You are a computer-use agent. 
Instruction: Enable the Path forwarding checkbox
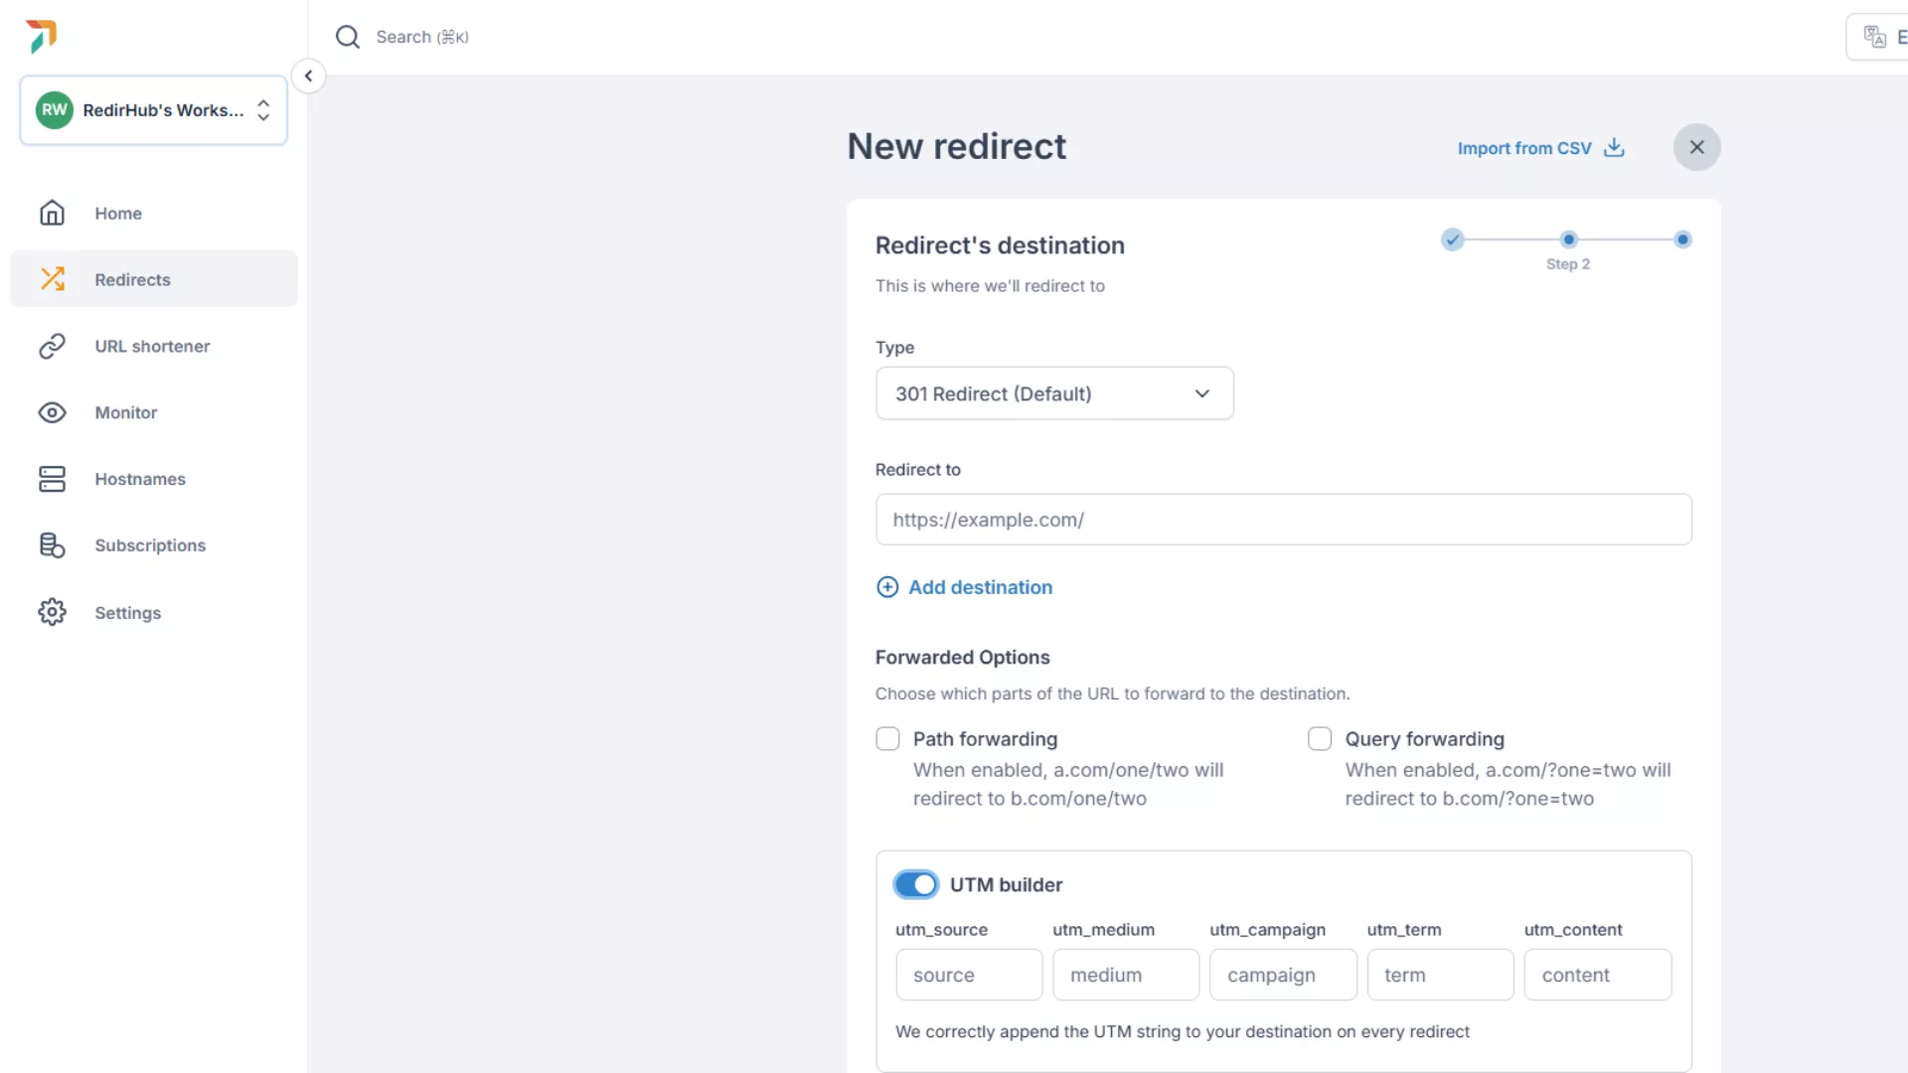pyautogui.click(x=887, y=739)
